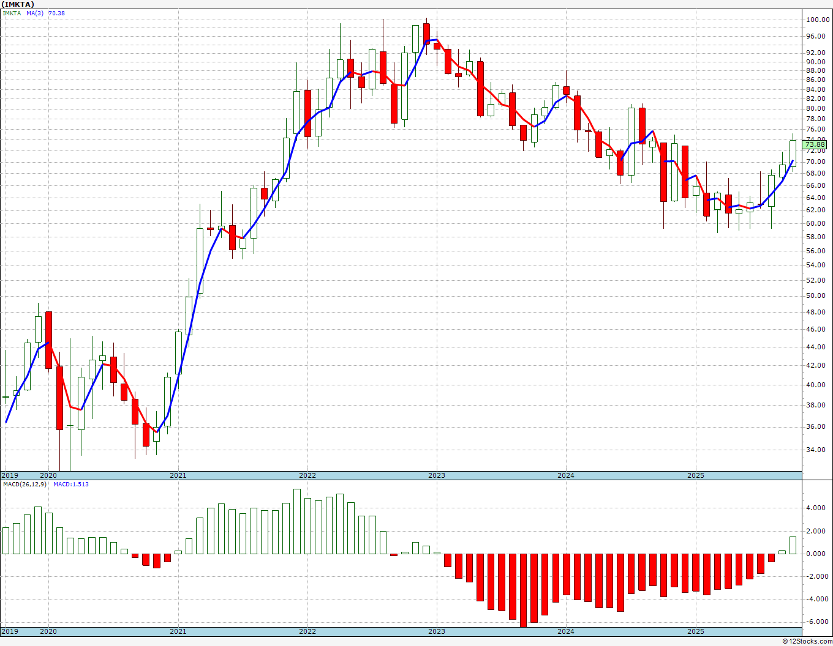Image resolution: width=833 pixels, height=646 pixels.
Task: Click 2022 on the MACD panel time axis
Action: [307, 631]
